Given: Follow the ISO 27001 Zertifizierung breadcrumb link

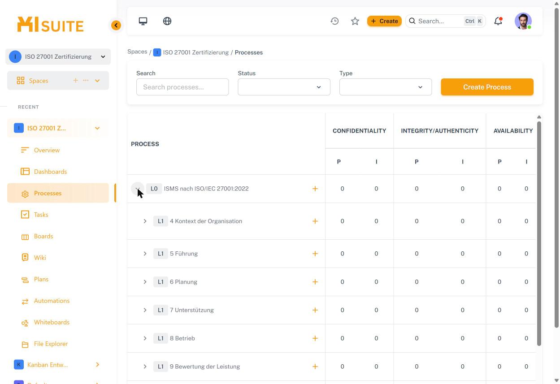Looking at the screenshot, I should 195,52.
